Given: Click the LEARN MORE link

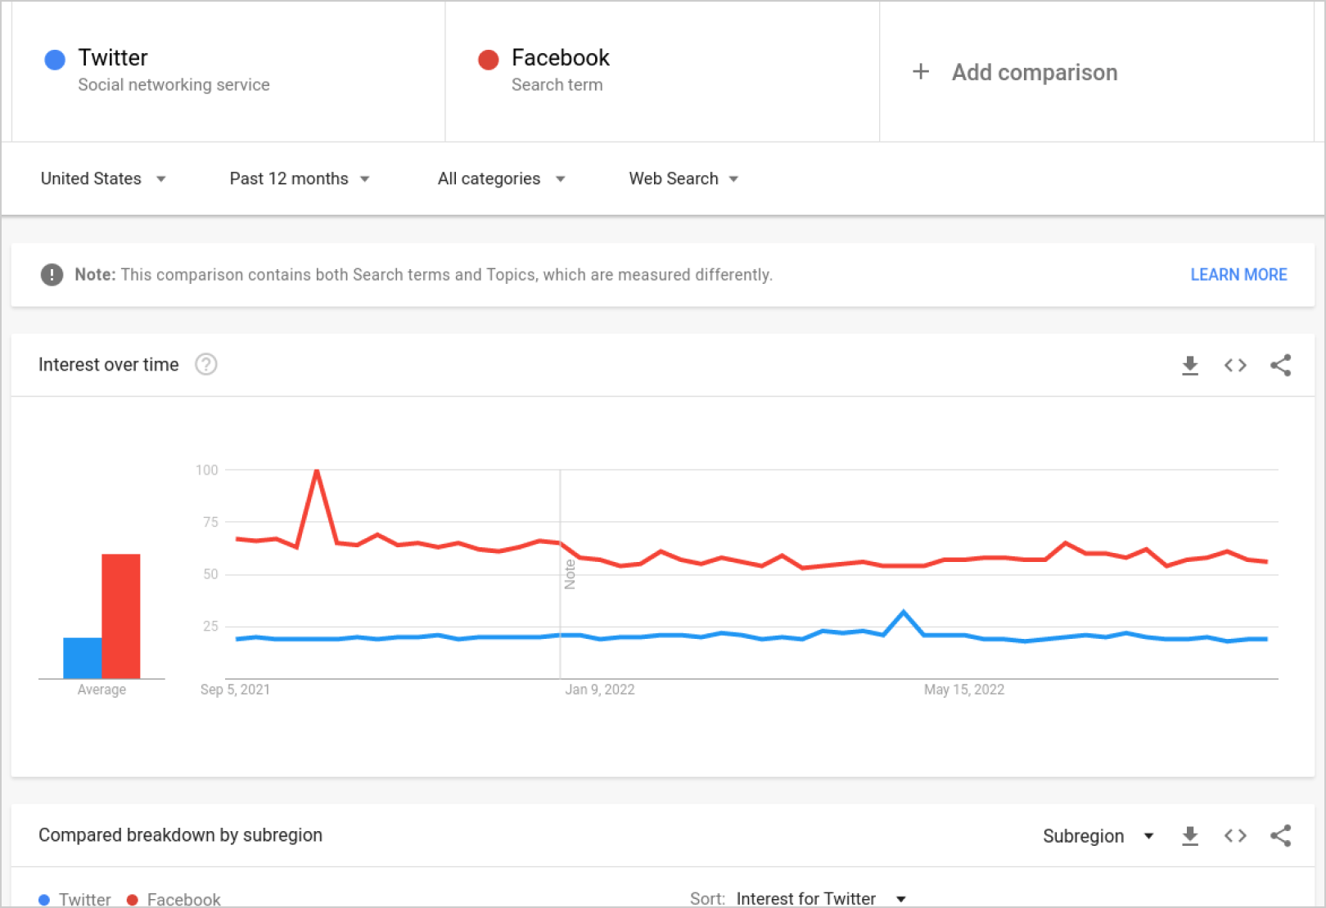Looking at the screenshot, I should coord(1238,275).
